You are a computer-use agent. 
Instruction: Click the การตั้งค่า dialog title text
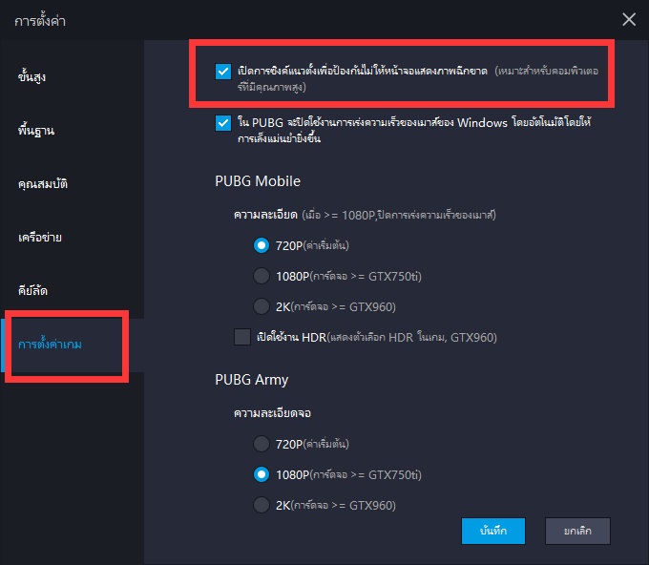pos(40,20)
